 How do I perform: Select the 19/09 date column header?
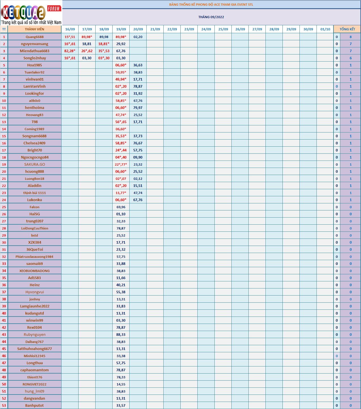tap(121, 29)
